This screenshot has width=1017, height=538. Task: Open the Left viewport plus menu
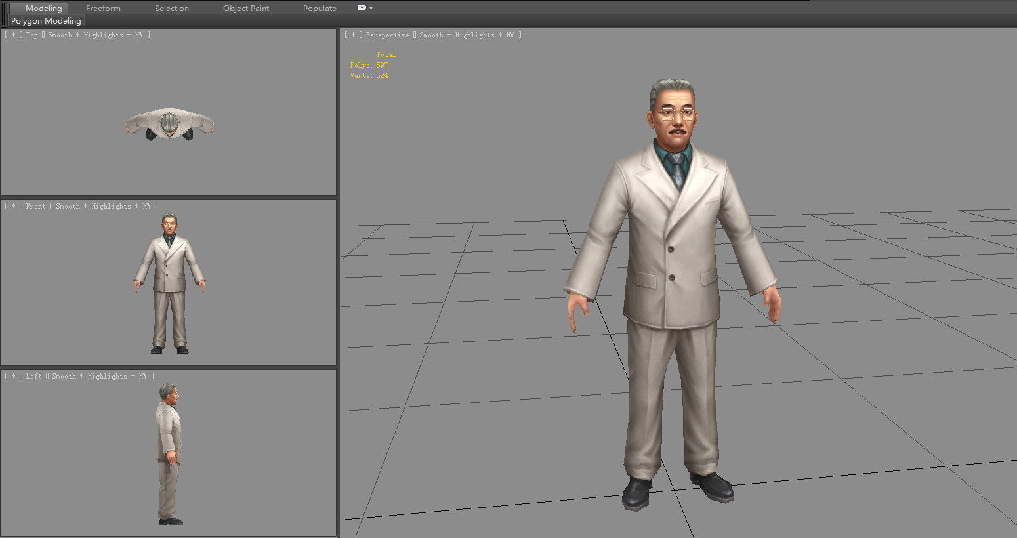coord(13,376)
